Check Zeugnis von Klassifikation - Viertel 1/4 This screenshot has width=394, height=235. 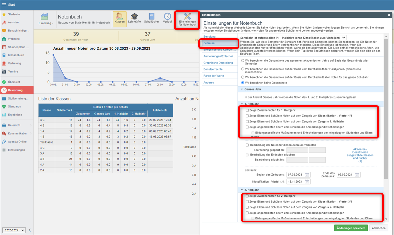tap(247, 116)
